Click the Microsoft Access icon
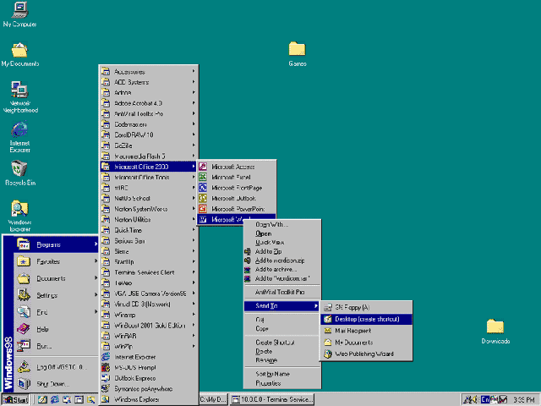541x406 pixels. tap(203, 167)
